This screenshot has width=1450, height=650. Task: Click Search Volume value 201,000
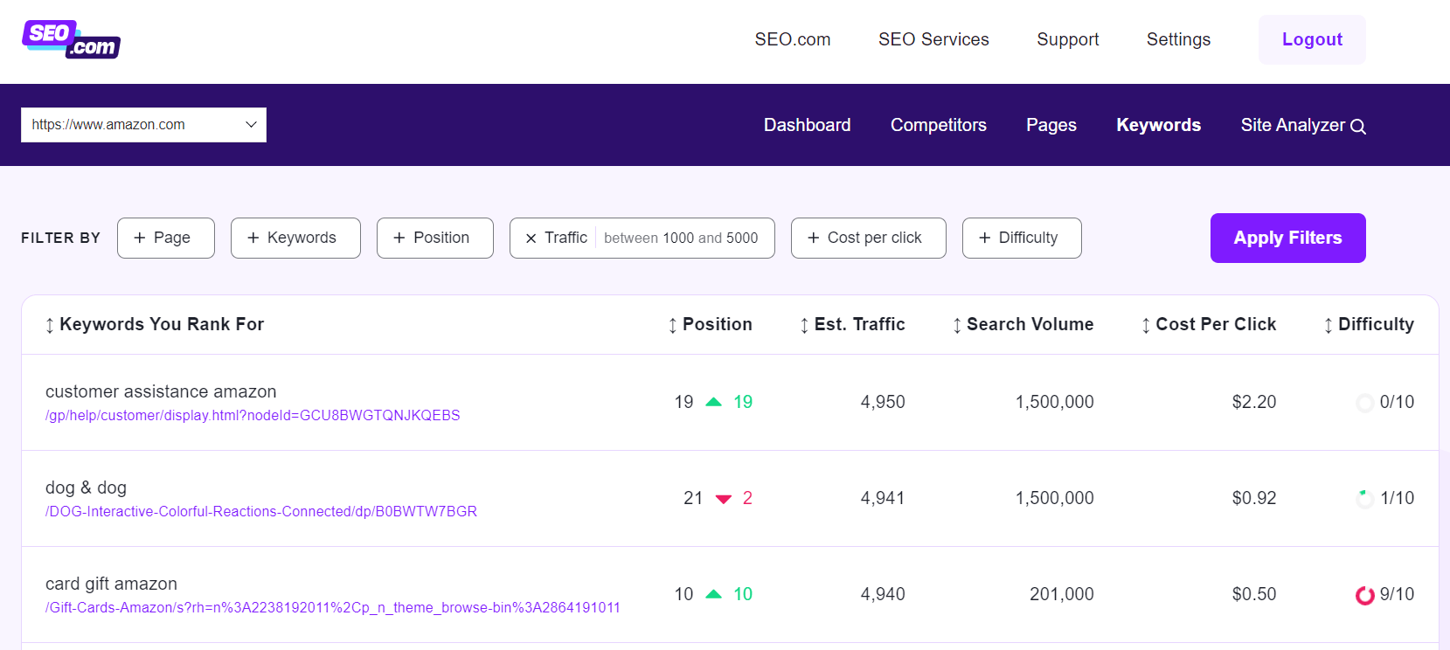pos(1062,594)
